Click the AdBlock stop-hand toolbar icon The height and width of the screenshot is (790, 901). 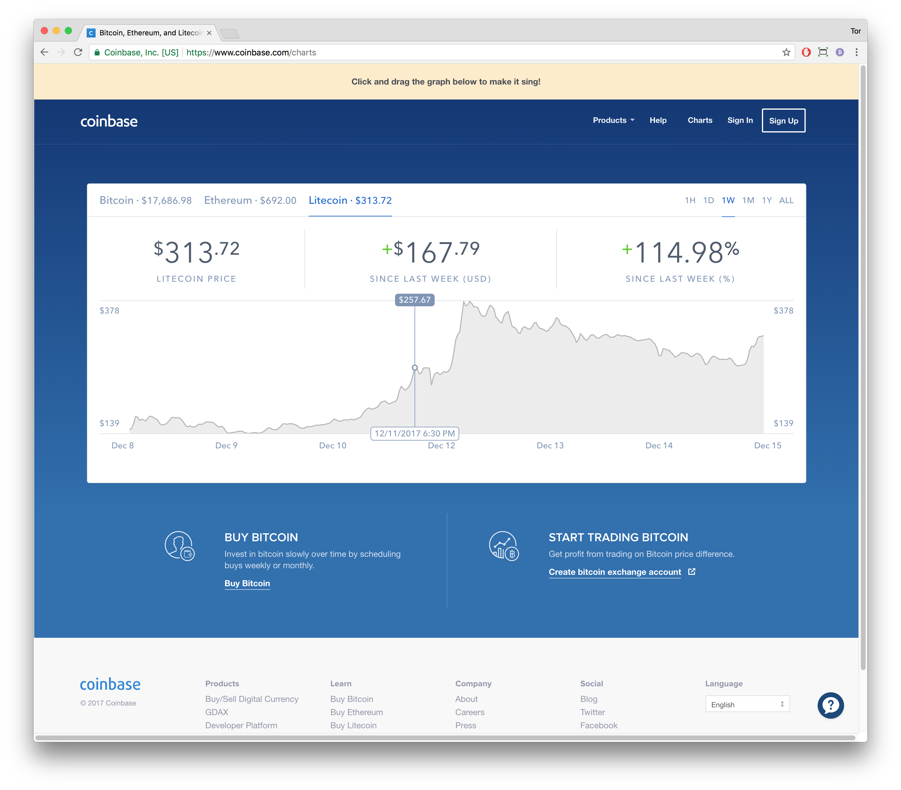pyautogui.click(x=806, y=52)
